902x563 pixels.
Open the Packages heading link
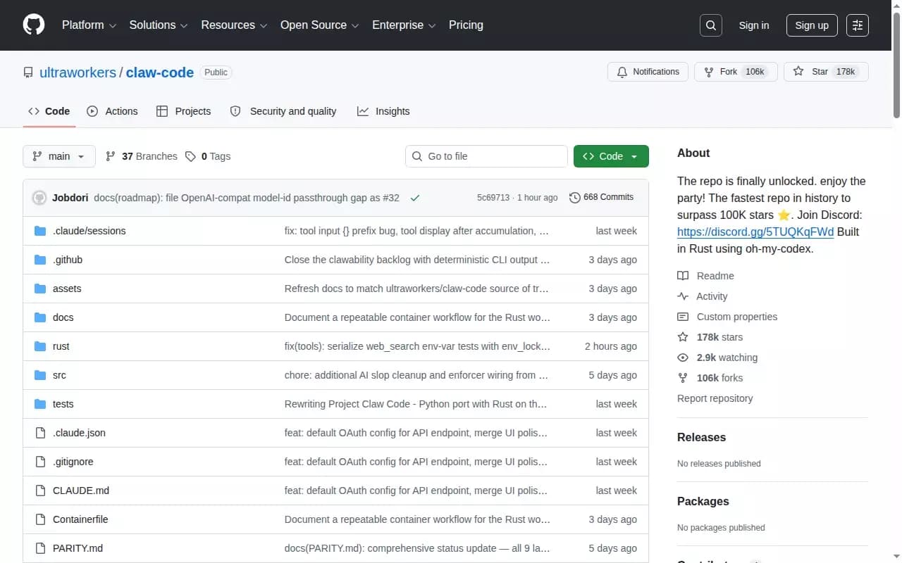click(703, 501)
